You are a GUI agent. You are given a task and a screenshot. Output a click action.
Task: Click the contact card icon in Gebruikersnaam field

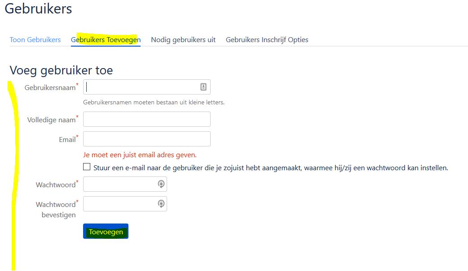[203, 87]
